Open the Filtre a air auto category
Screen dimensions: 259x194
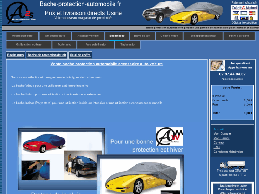tap(239, 36)
